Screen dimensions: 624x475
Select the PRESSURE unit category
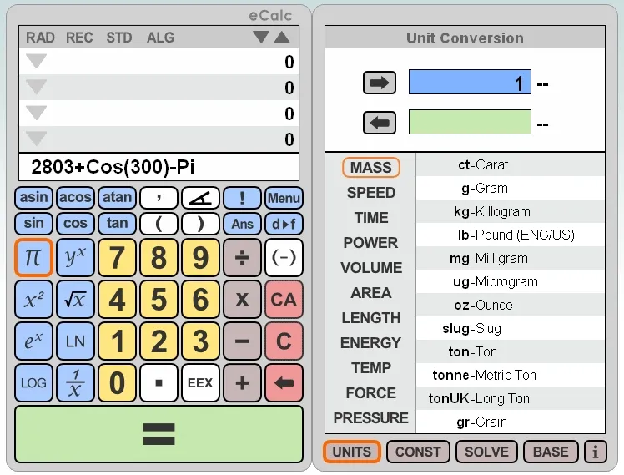(371, 418)
